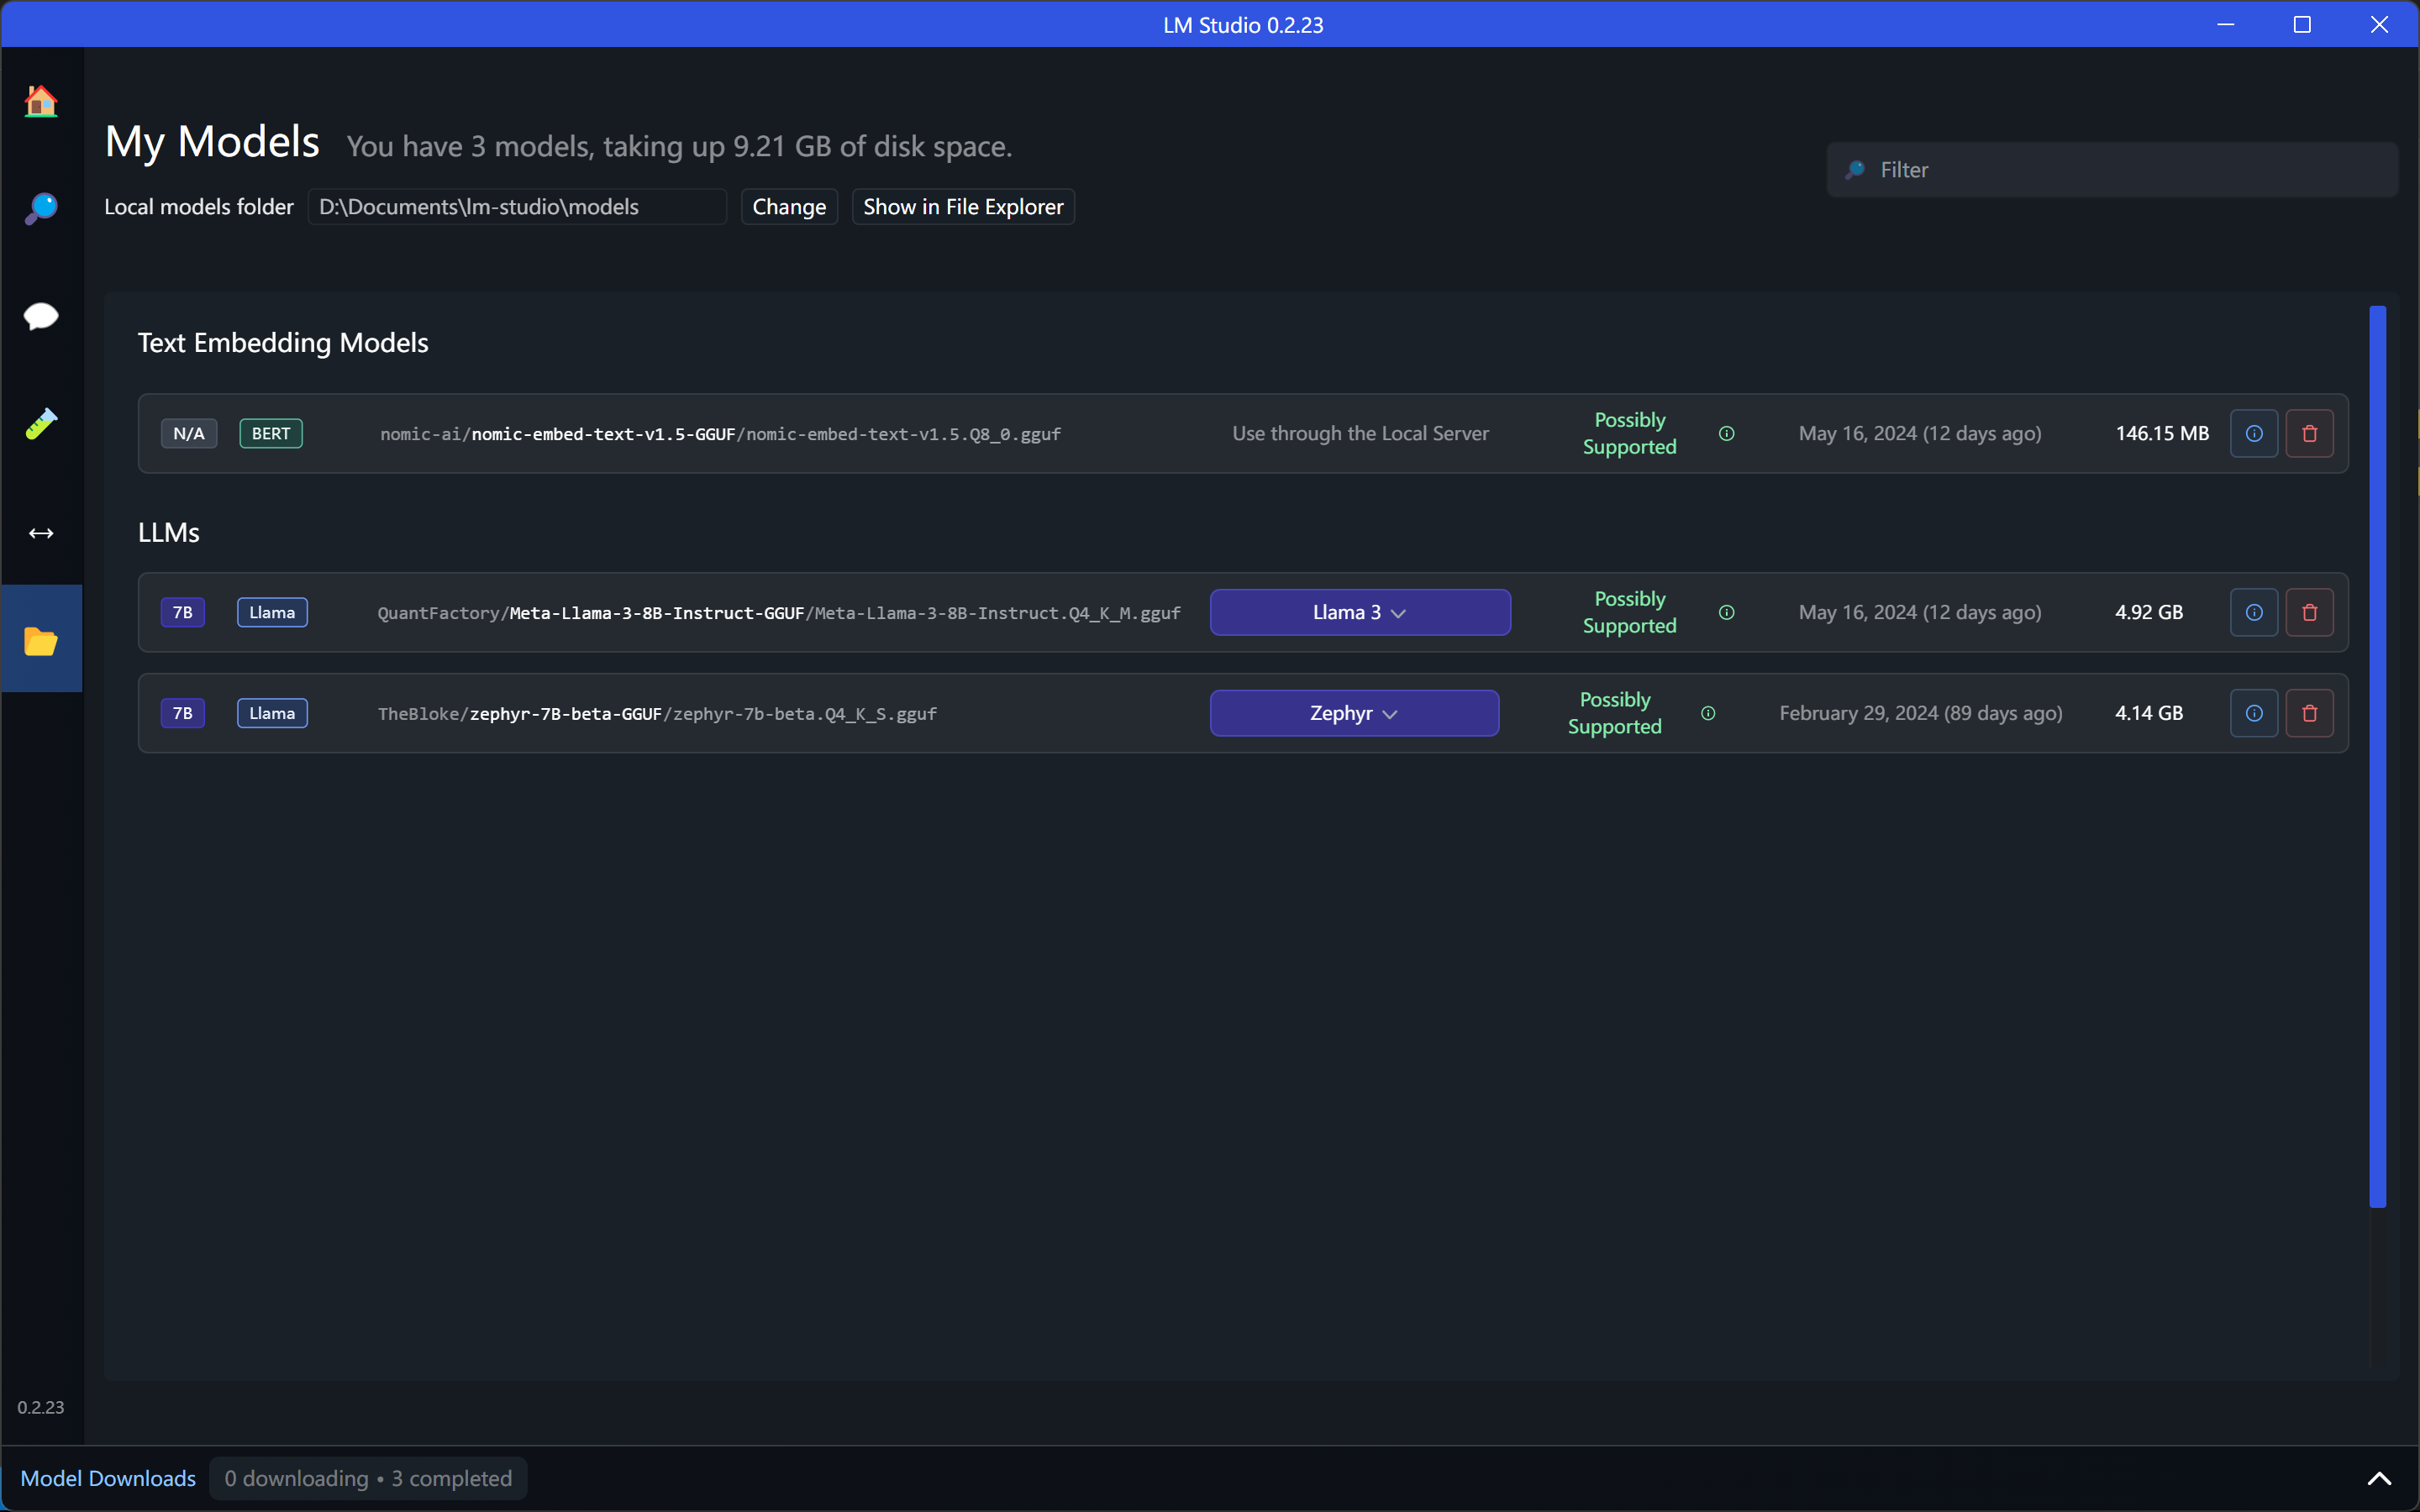
Task: Click the 0 downloading 3 completed status
Action: coord(368,1478)
